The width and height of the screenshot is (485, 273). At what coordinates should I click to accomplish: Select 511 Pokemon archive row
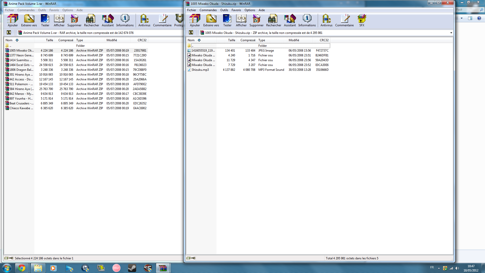[x=76, y=84]
